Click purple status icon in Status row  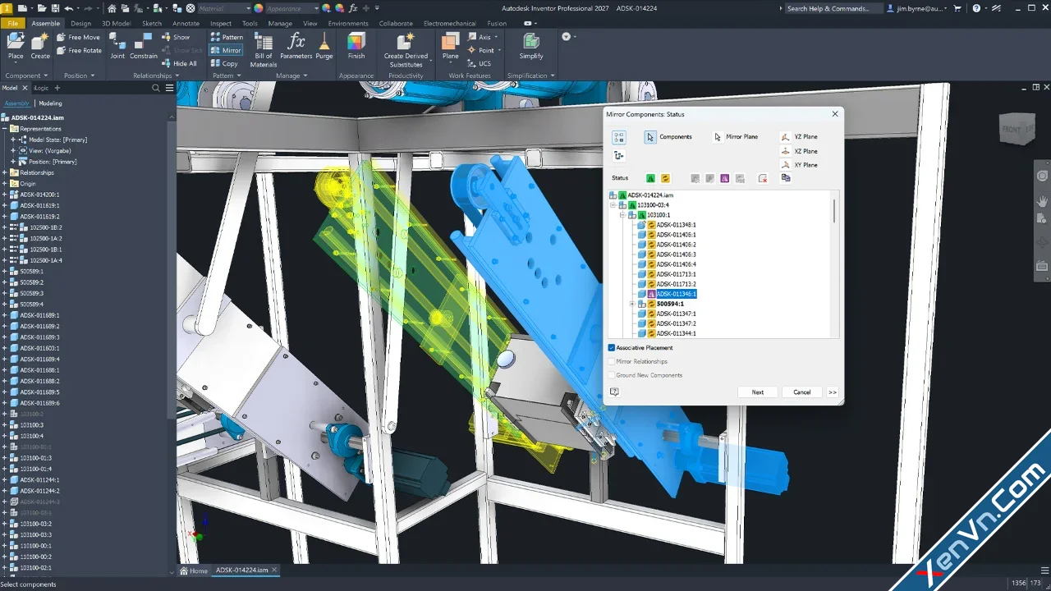point(724,178)
